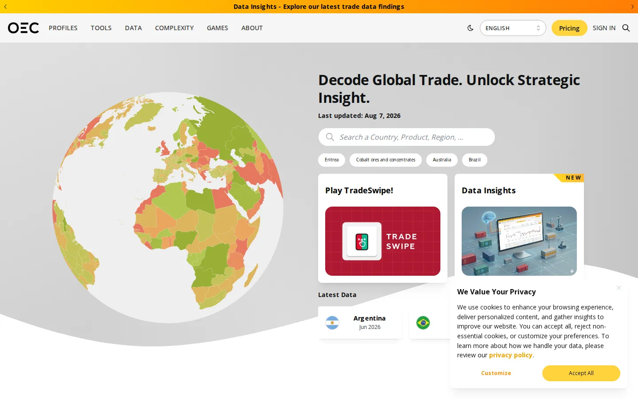Viewport: 638px width, 399px height.
Task: Toggle dark mode moon icon
Action: click(470, 28)
